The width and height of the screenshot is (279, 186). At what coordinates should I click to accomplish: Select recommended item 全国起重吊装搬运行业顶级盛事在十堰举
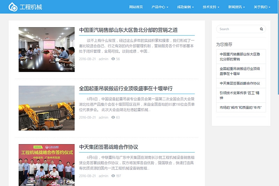[241, 71]
